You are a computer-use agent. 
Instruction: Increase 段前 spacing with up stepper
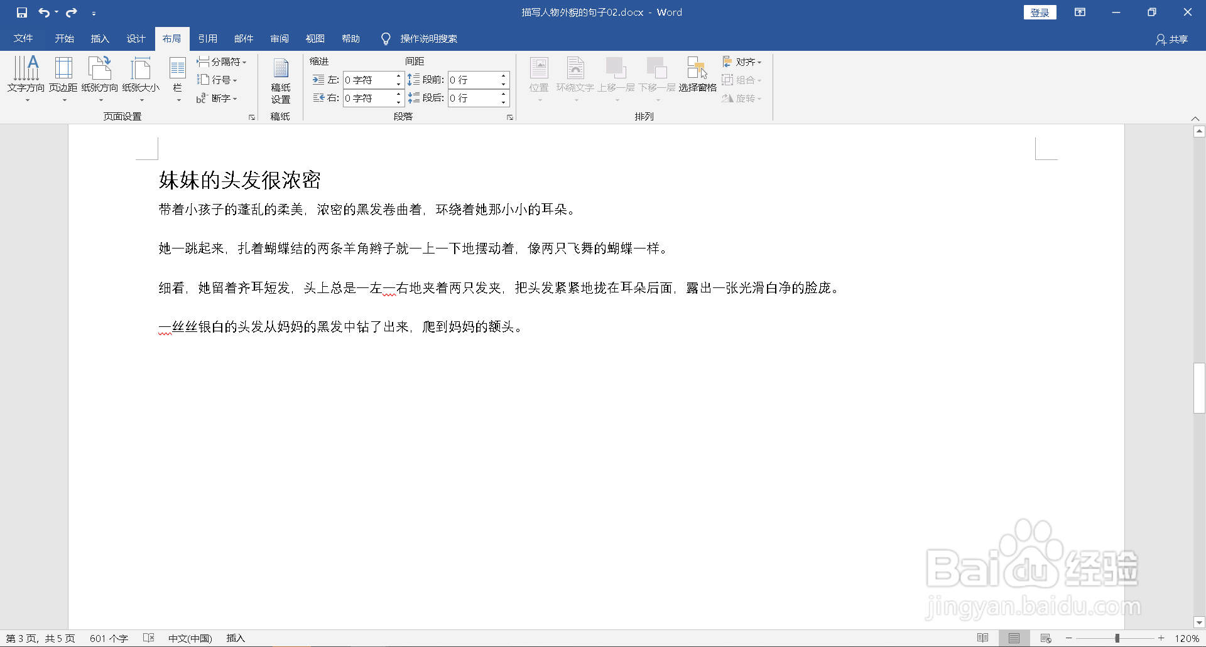pos(504,76)
